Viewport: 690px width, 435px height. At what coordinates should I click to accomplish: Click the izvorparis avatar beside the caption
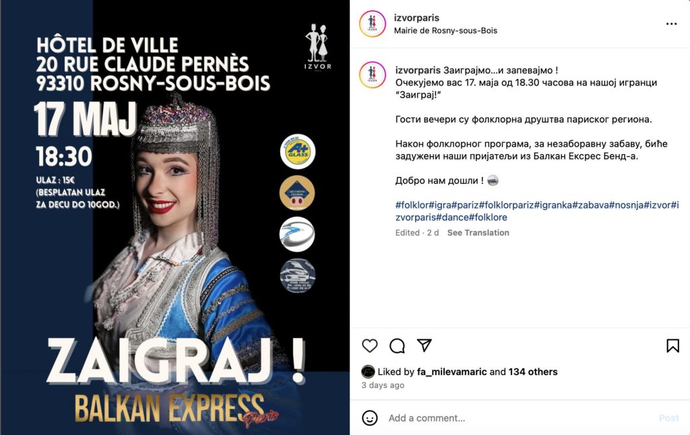(x=372, y=75)
